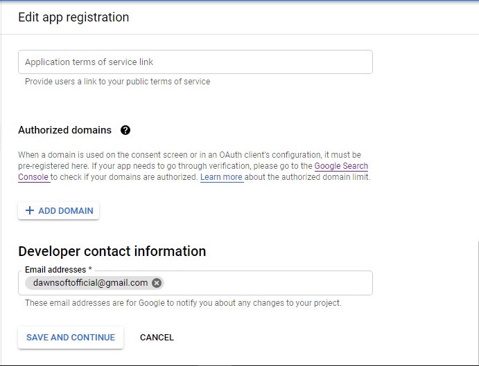Viewport: 479px width, 366px height.
Task: Click the Developer contact information heading
Action: click(x=112, y=251)
